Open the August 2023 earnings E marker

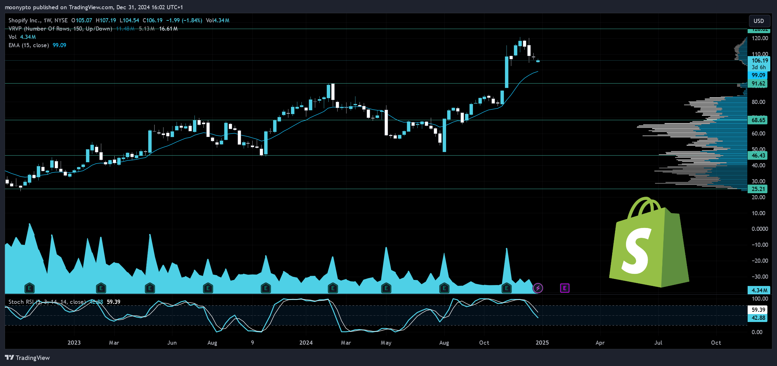coord(208,288)
